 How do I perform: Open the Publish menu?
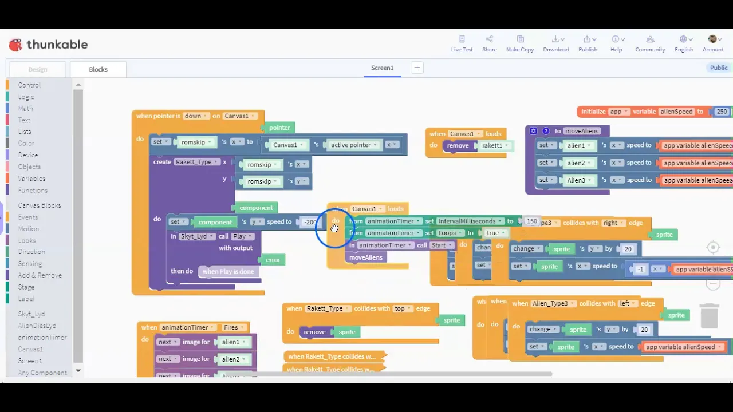coord(588,44)
